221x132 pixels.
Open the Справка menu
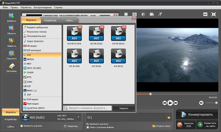point(58,7)
